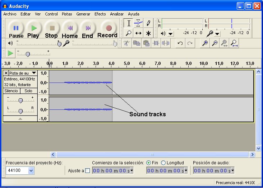Select the Longitud radio button
Screen dimensions: 263x188
click(x=163, y=163)
